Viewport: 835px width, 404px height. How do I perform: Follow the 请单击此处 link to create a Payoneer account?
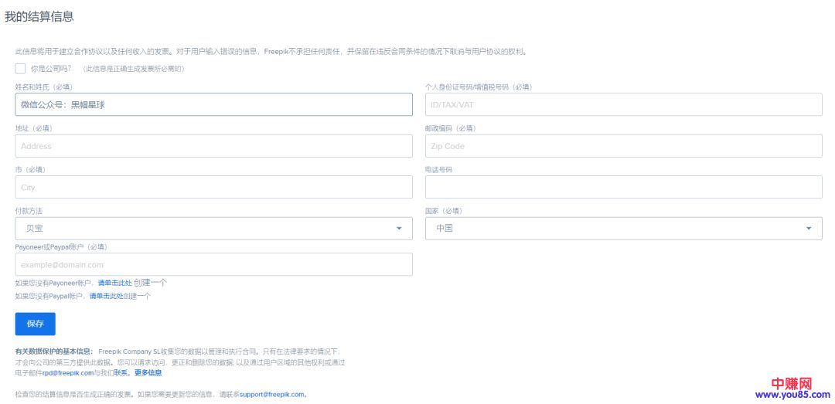point(114,283)
